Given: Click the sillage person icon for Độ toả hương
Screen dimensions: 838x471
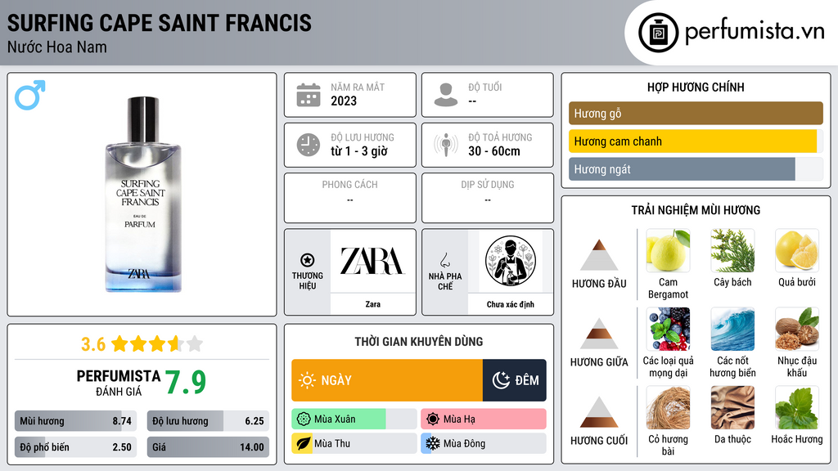Looking at the screenshot, I should [446, 145].
